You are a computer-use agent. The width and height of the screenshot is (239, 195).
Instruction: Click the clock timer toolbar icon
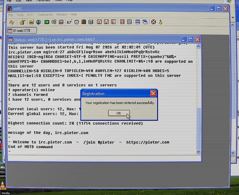point(76,22)
